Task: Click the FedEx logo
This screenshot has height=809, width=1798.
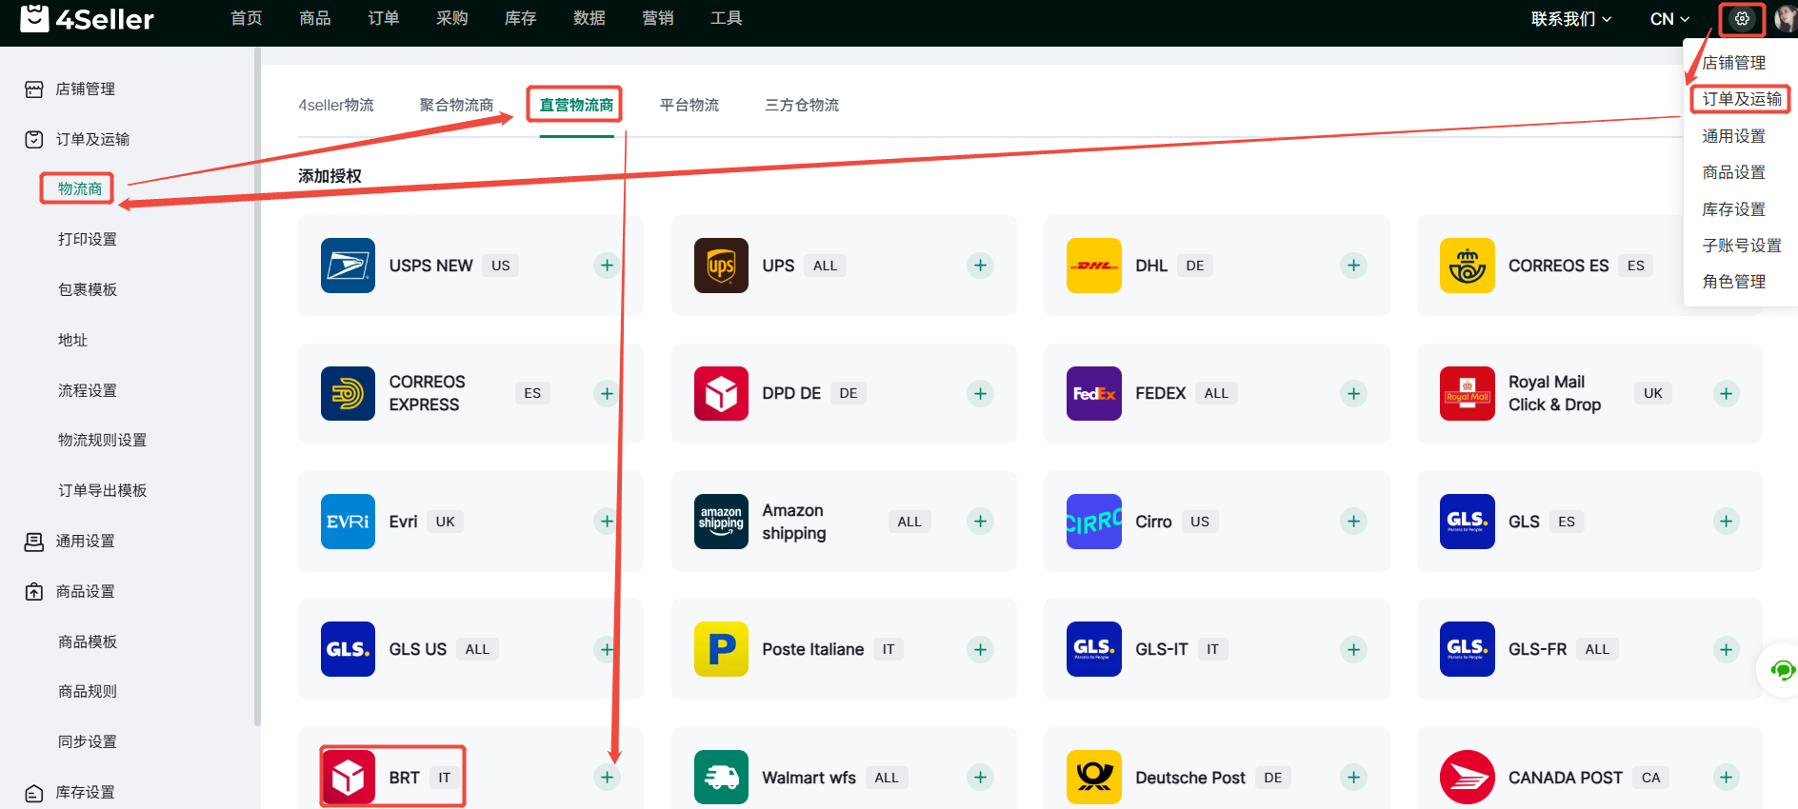Action: pyautogui.click(x=1094, y=393)
